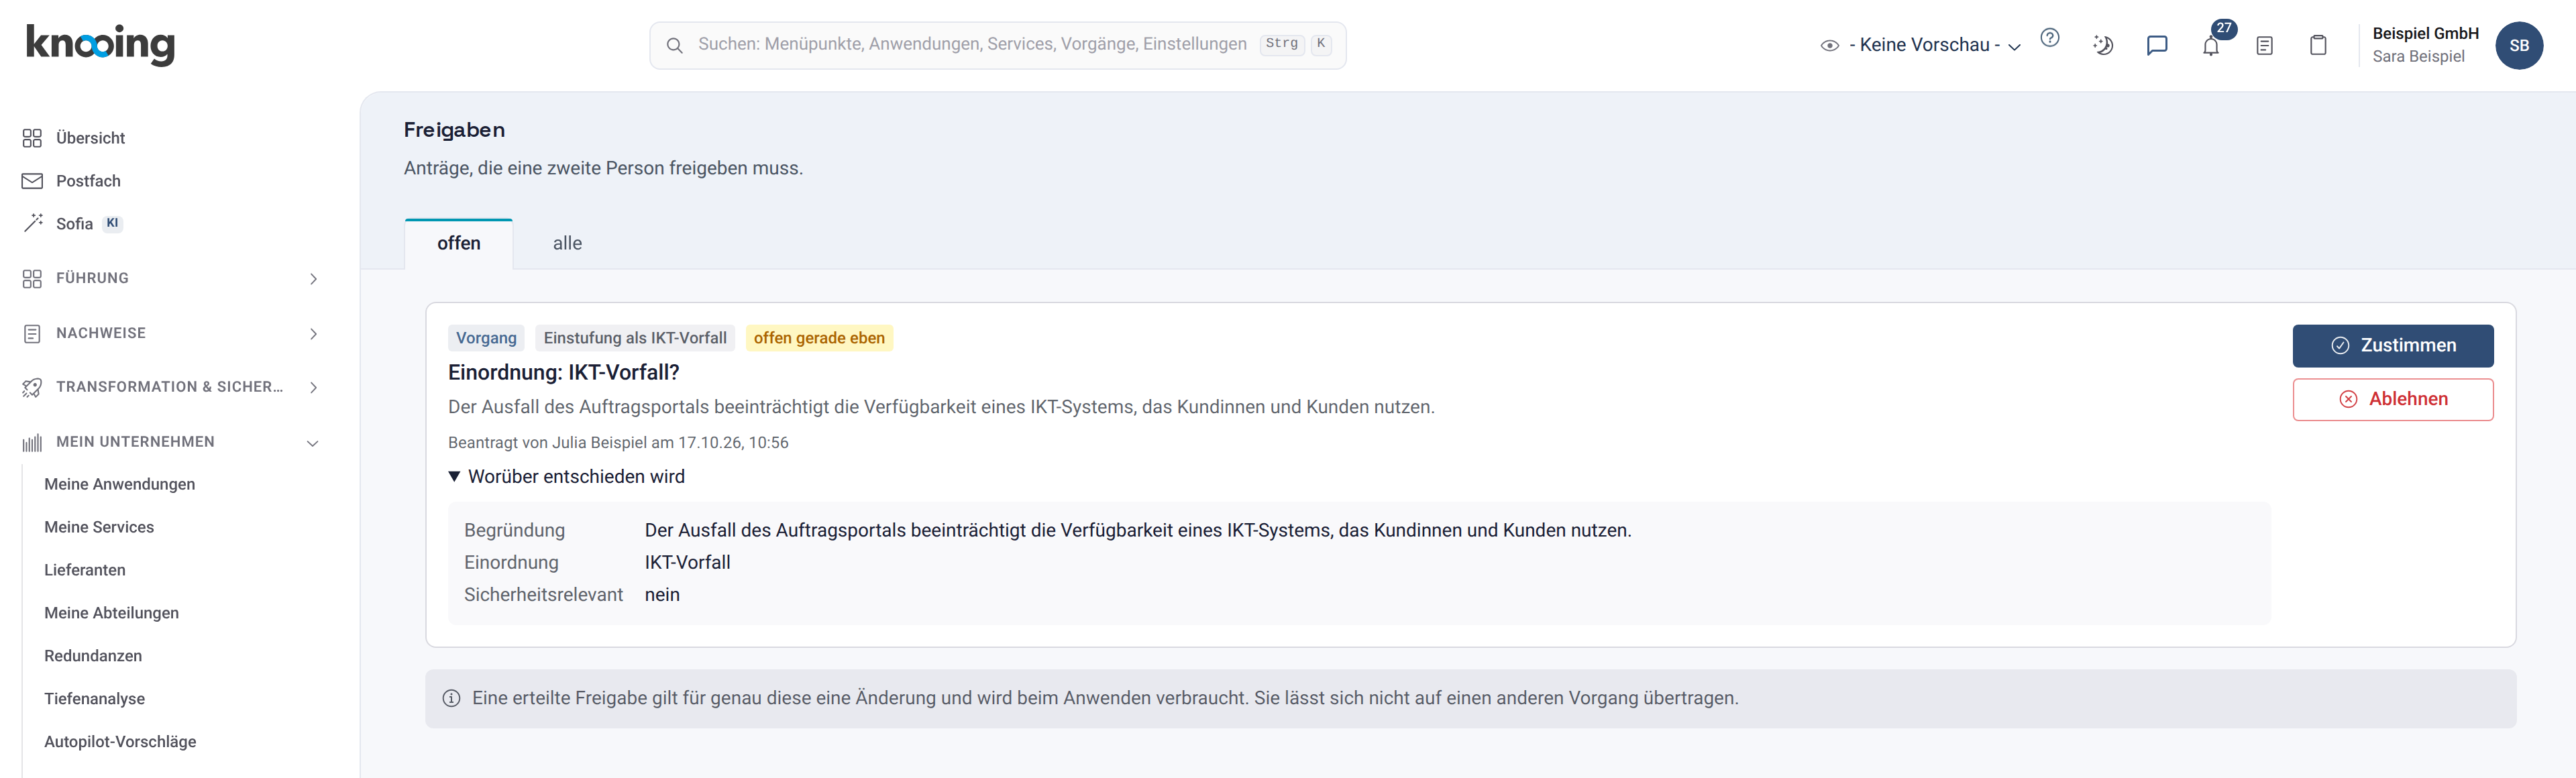2576x778 pixels.
Task: Click the Übersicht grid icon
Action: pyautogui.click(x=32, y=138)
